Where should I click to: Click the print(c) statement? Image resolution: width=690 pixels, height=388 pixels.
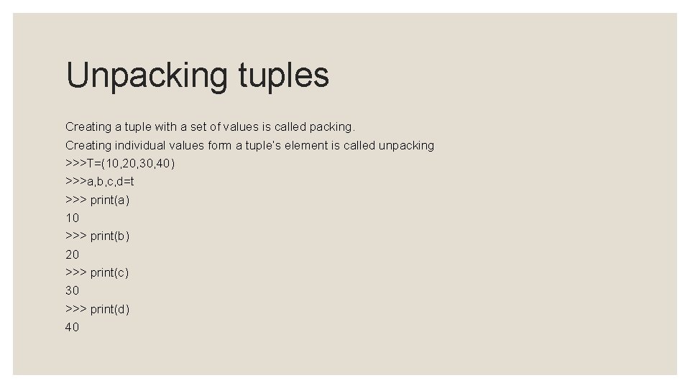pos(109,273)
